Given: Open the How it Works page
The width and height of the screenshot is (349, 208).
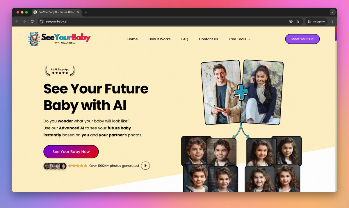Looking at the screenshot, I should (159, 39).
